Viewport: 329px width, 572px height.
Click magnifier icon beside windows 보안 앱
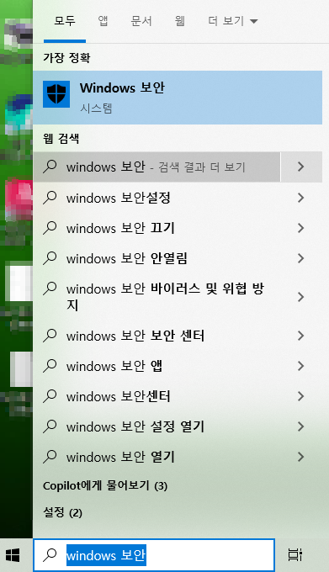(50, 366)
